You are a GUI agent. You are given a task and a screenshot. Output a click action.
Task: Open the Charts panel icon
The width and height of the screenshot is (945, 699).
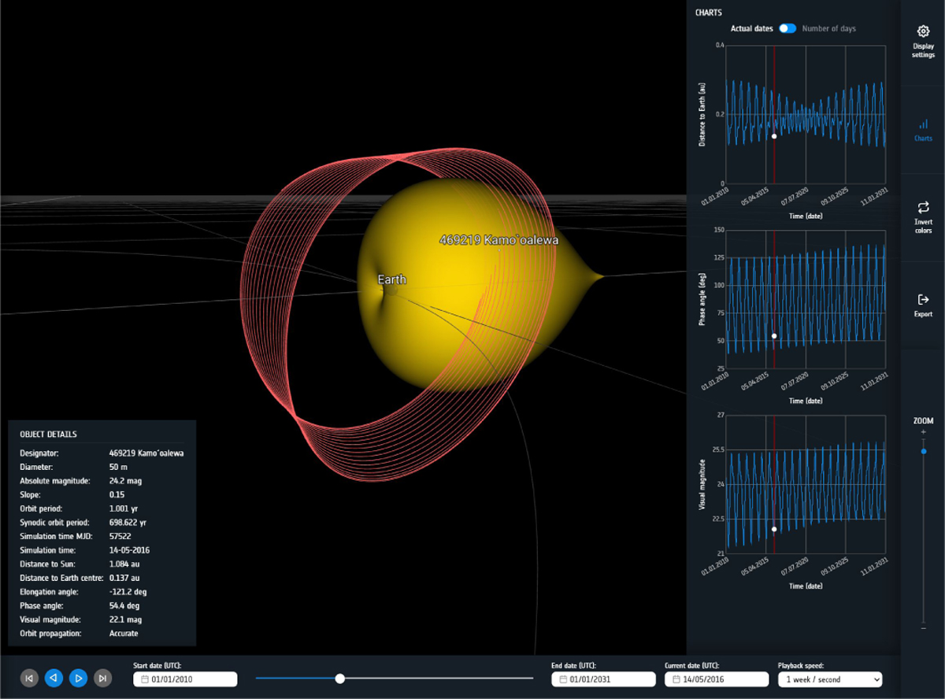[923, 124]
